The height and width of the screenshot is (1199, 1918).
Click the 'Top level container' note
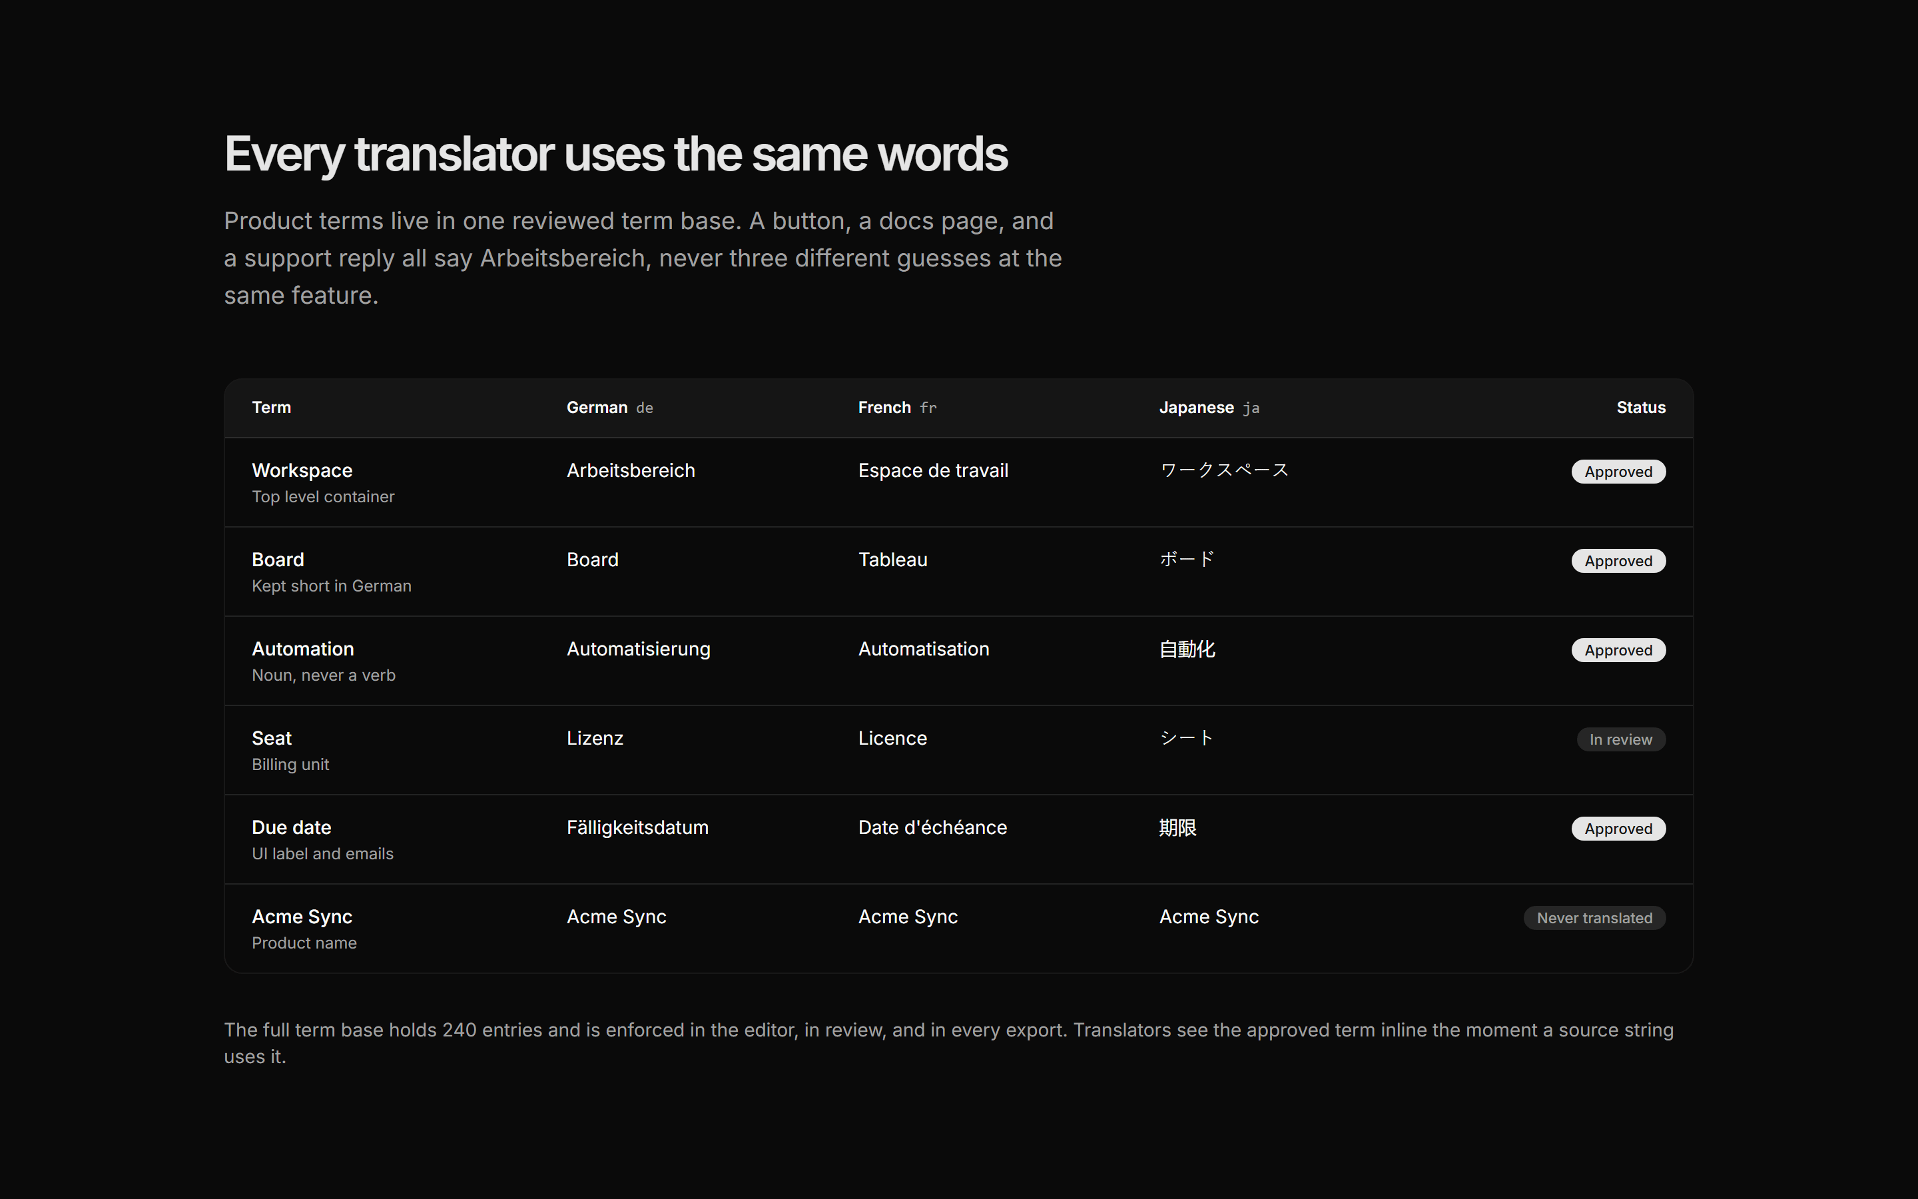pos(322,497)
